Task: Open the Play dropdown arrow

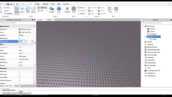Action: pos(110,14)
